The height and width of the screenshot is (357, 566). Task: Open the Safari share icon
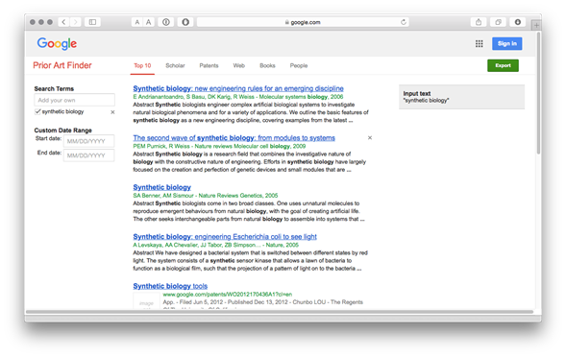coord(479,22)
